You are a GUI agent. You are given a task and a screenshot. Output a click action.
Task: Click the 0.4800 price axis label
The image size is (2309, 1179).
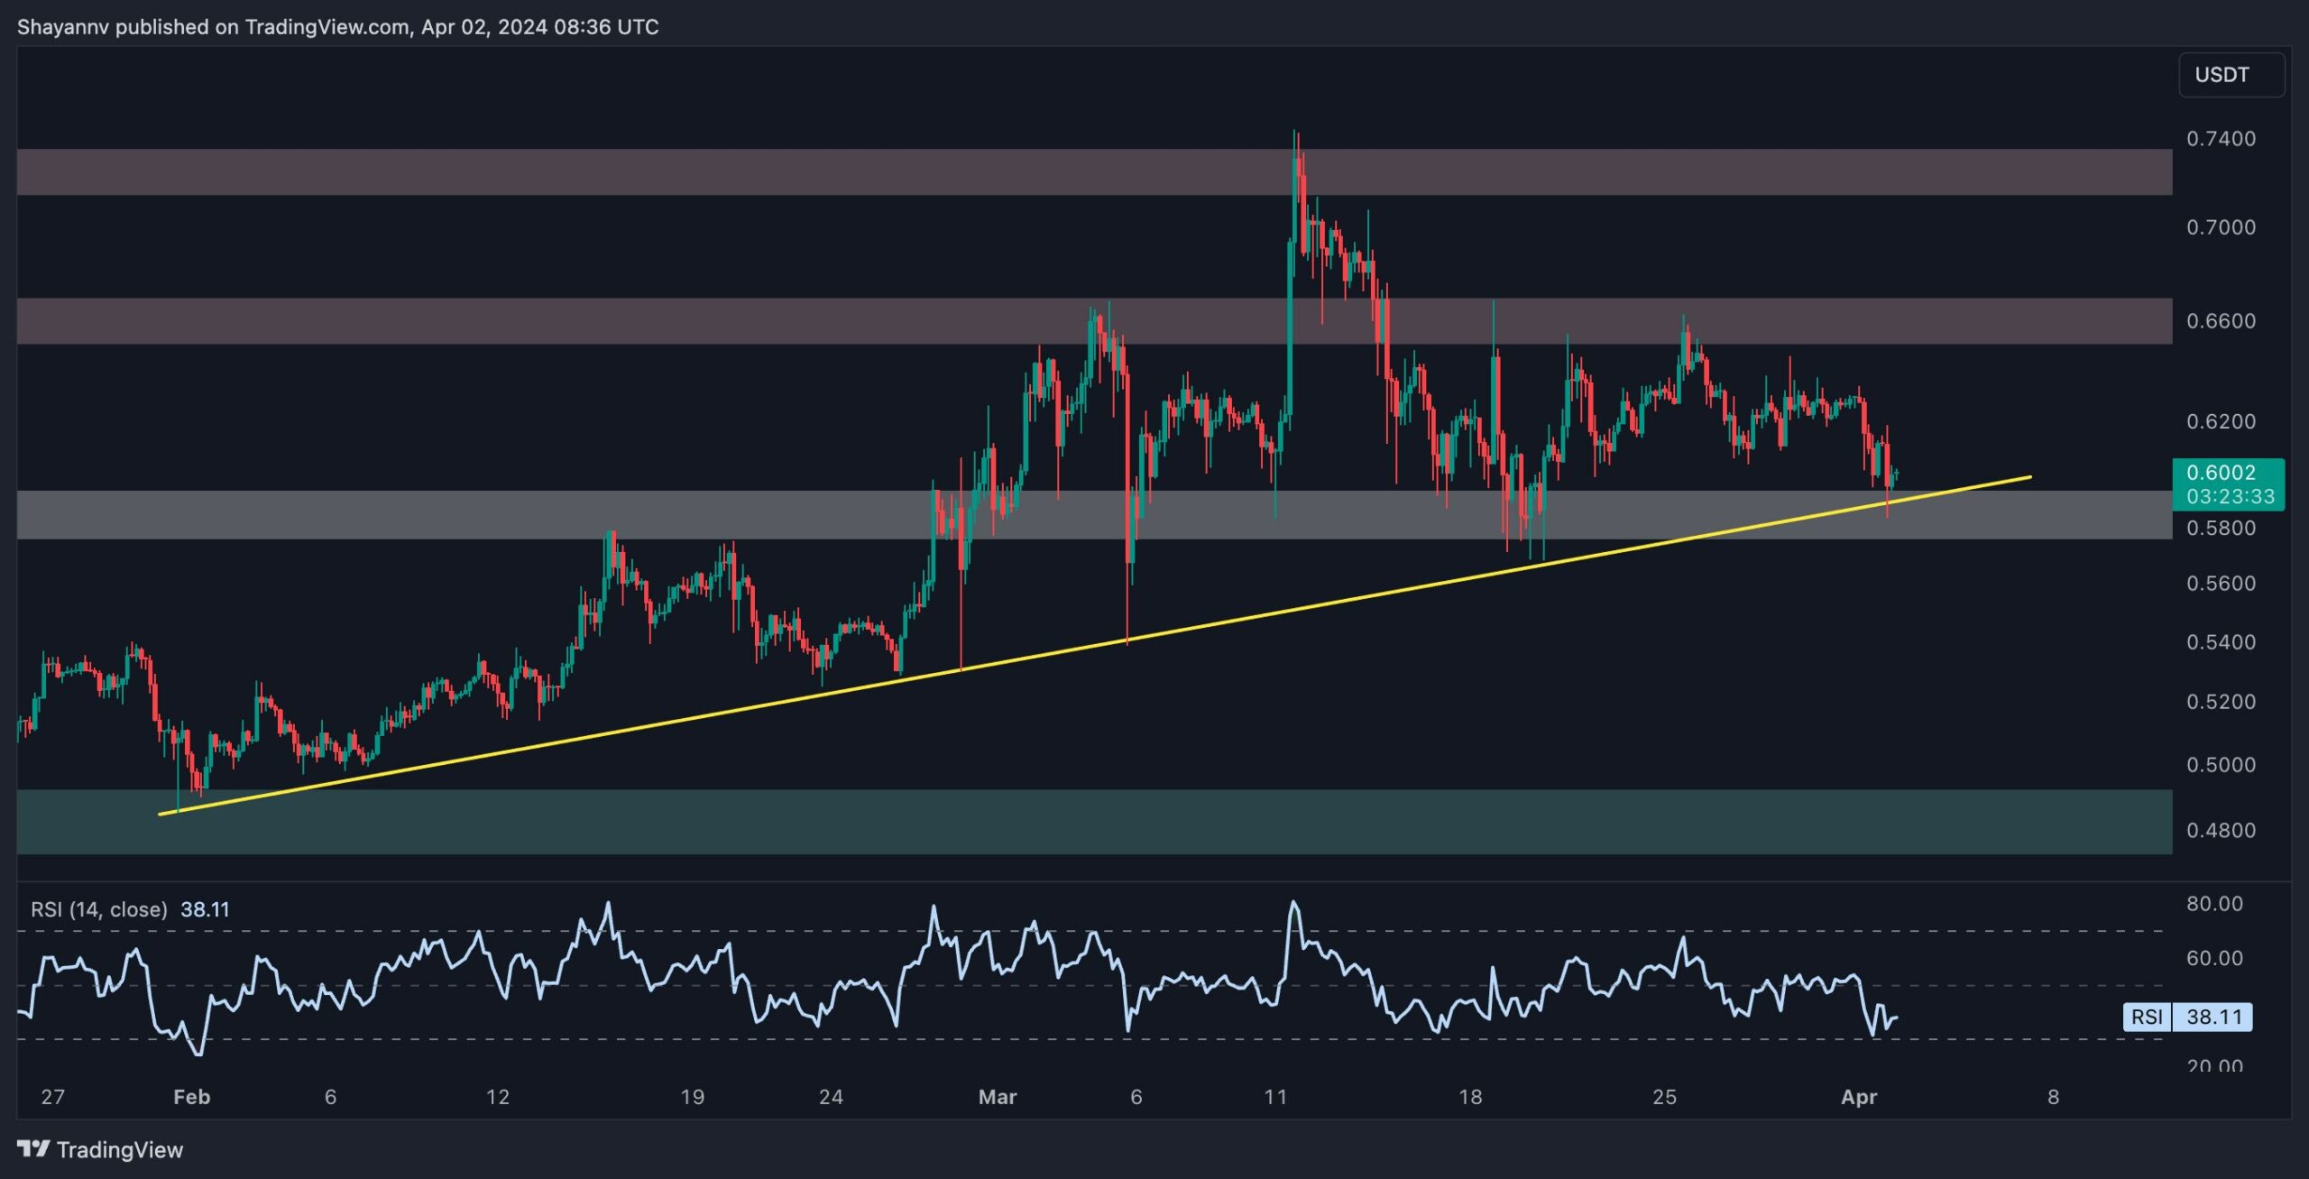click(2221, 831)
